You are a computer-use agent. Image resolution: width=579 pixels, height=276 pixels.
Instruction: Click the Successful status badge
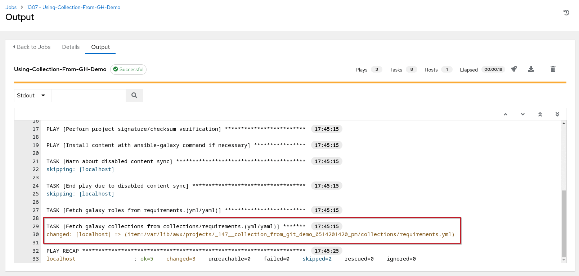128,69
